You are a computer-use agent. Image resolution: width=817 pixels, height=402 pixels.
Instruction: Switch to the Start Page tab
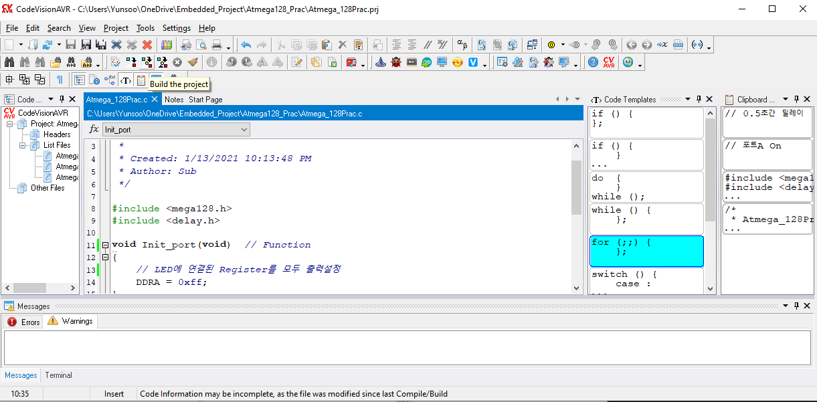pos(205,99)
